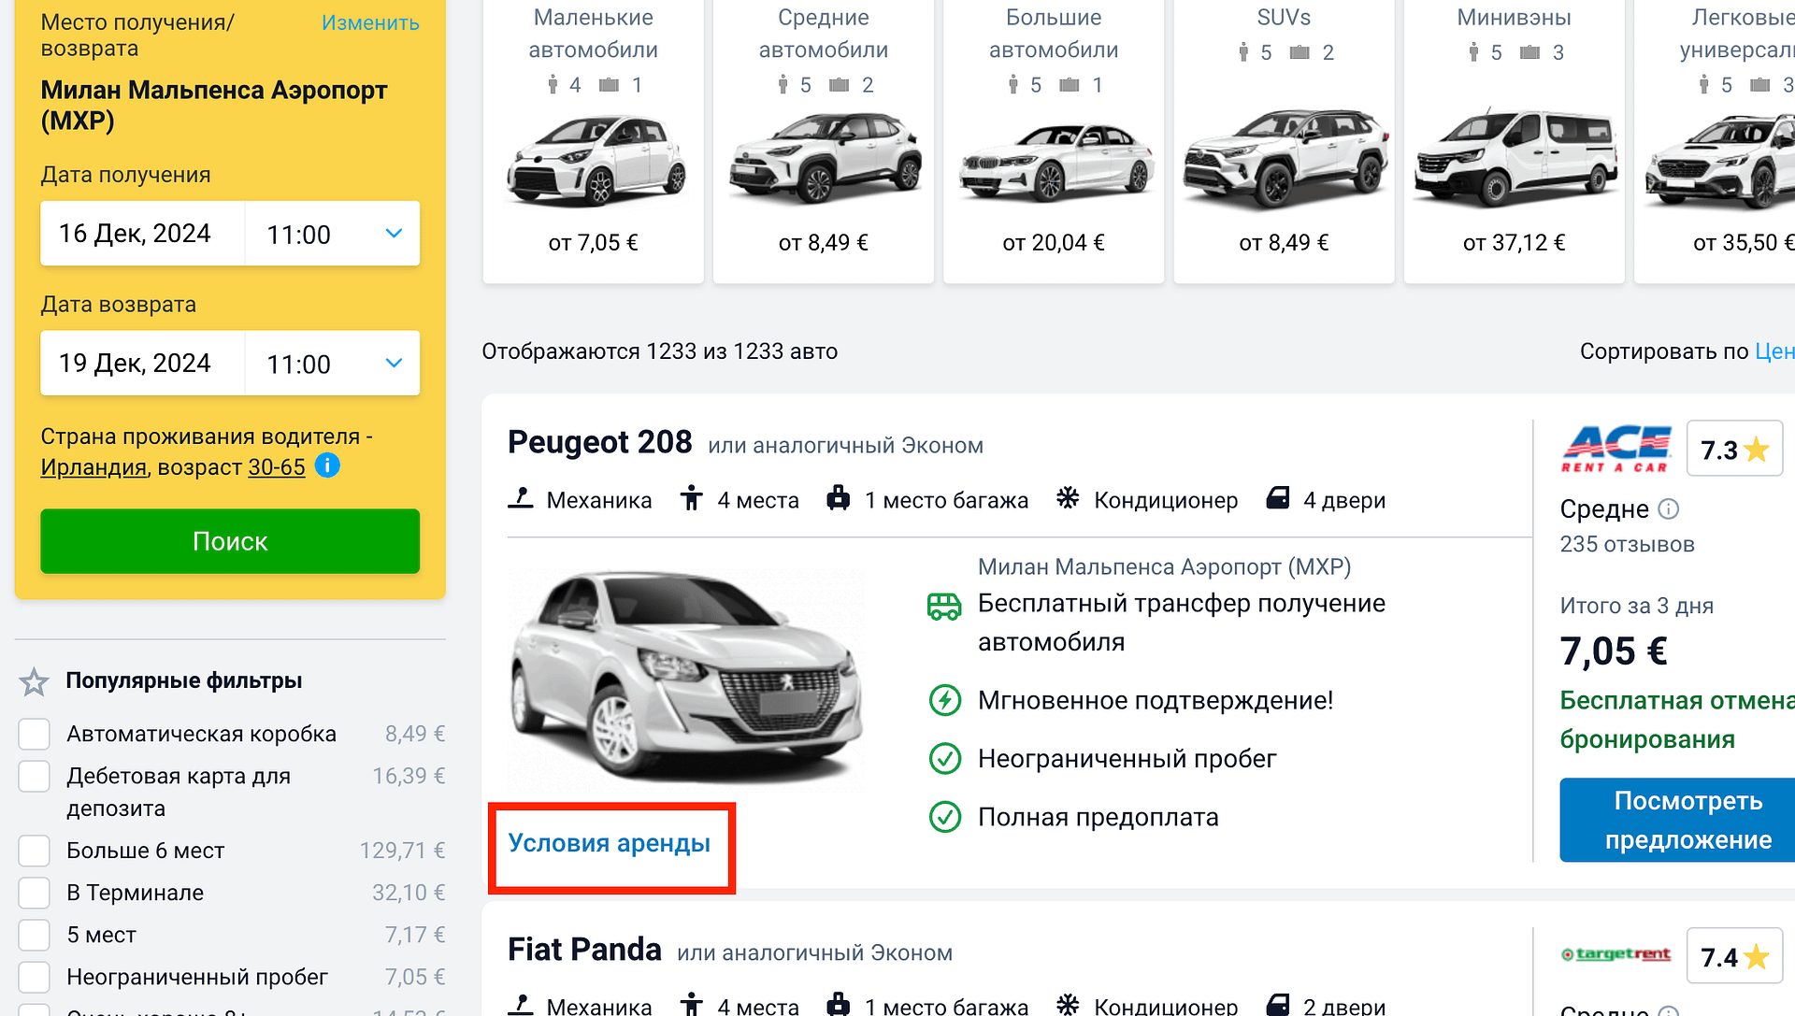Image resolution: width=1795 pixels, height=1016 pixels.
Task: Click the driver age info icon
Action: [x=327, y=465]
